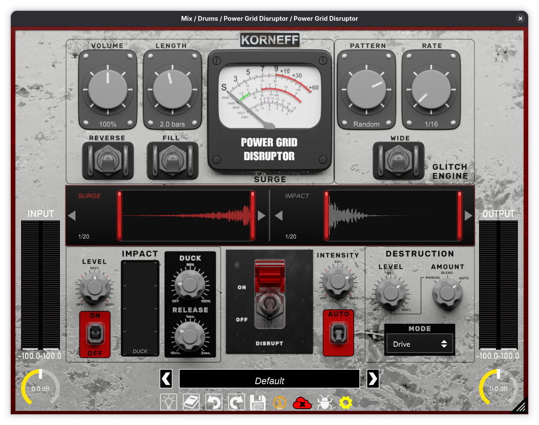The image size is (539, 425).
Task: Click the red cloud status icon
Action: [302, 403]
